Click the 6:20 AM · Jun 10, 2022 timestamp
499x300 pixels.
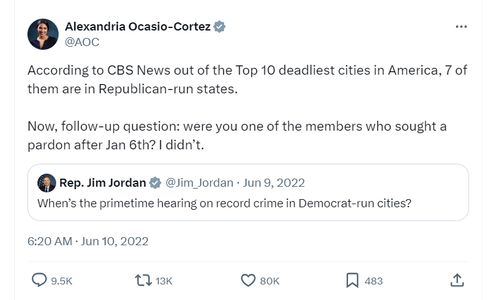88,241
